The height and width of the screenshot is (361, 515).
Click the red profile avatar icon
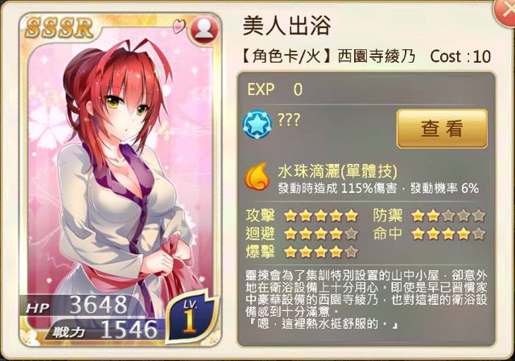[204, 30]
